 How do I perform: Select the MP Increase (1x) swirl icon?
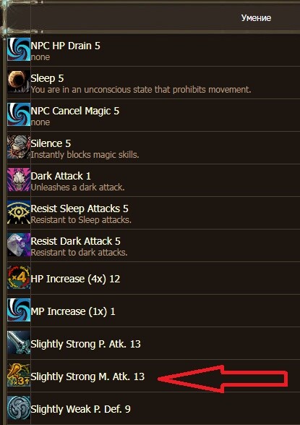click(x=19, y=311)
